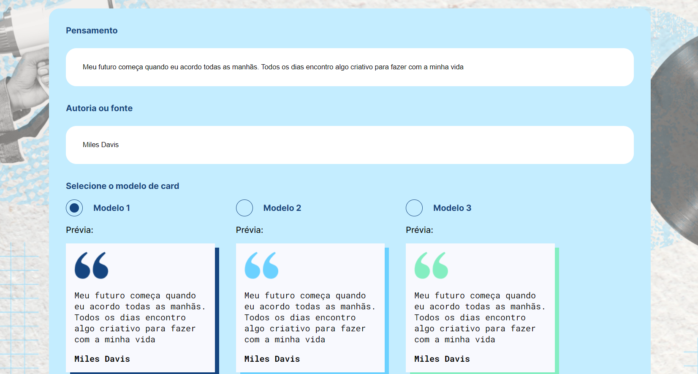The width and height of the screenshot is (698, 374).
Task: Click Prévia label under Modelo 3
Action: click(x=419, y=230)
